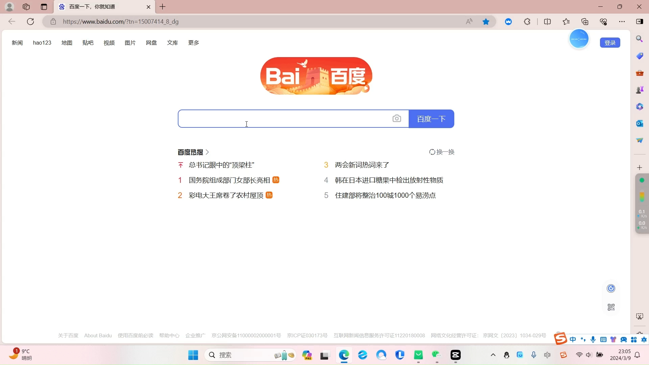649x365 pixels.
Task: Click the browser profile avatar
Action: click(9, 7)
